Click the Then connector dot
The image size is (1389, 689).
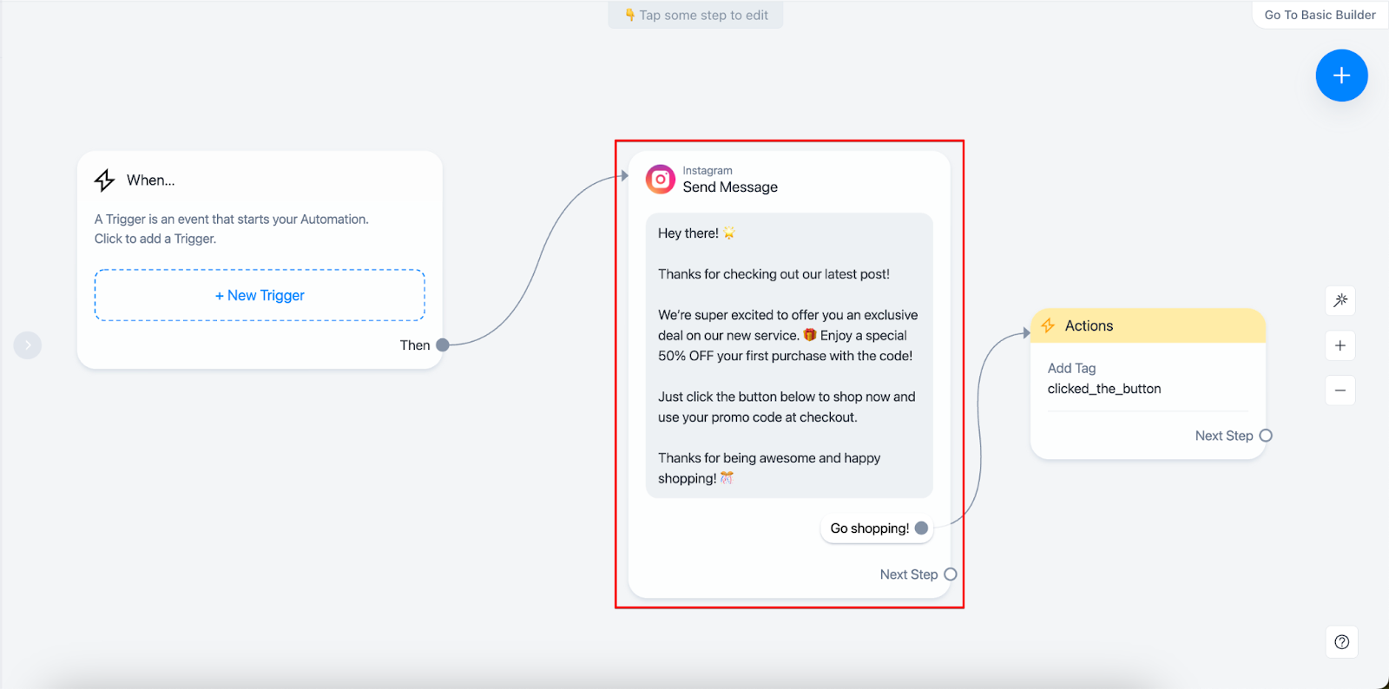443,345
